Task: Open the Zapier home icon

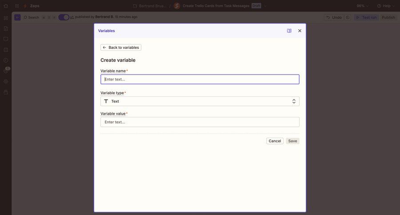Action: 6,6
